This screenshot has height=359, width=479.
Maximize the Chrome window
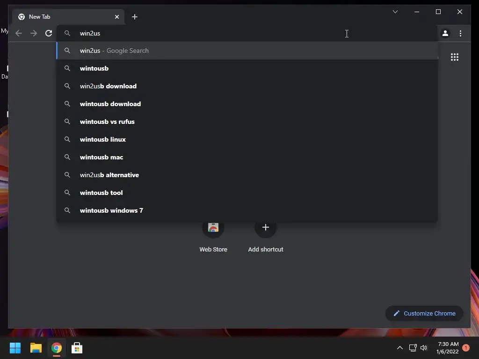(438, 12)
